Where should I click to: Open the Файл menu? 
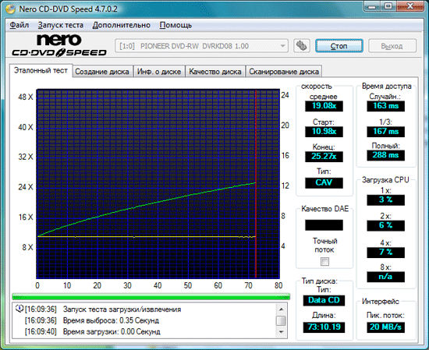(x=19, y=25)
